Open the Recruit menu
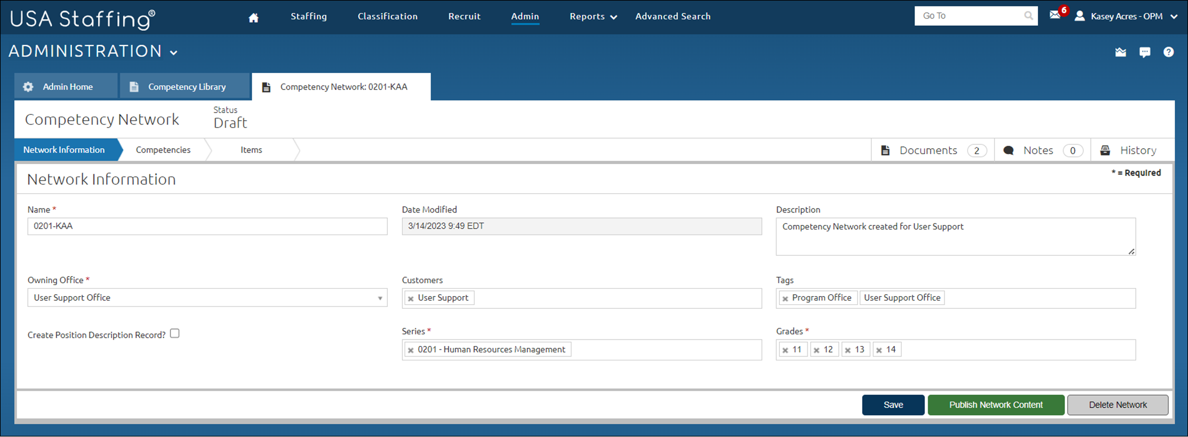Screen dimensions: 1188x437 click(x=464, y=16)
